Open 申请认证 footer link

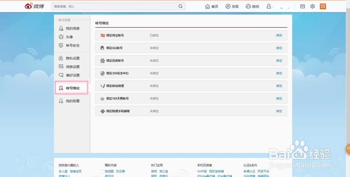point(249,171)
